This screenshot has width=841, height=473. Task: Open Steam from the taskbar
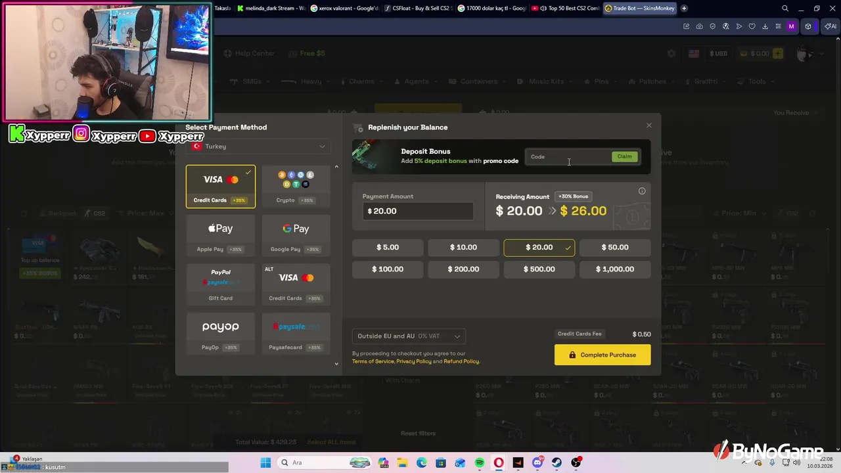tap(557, 462)
